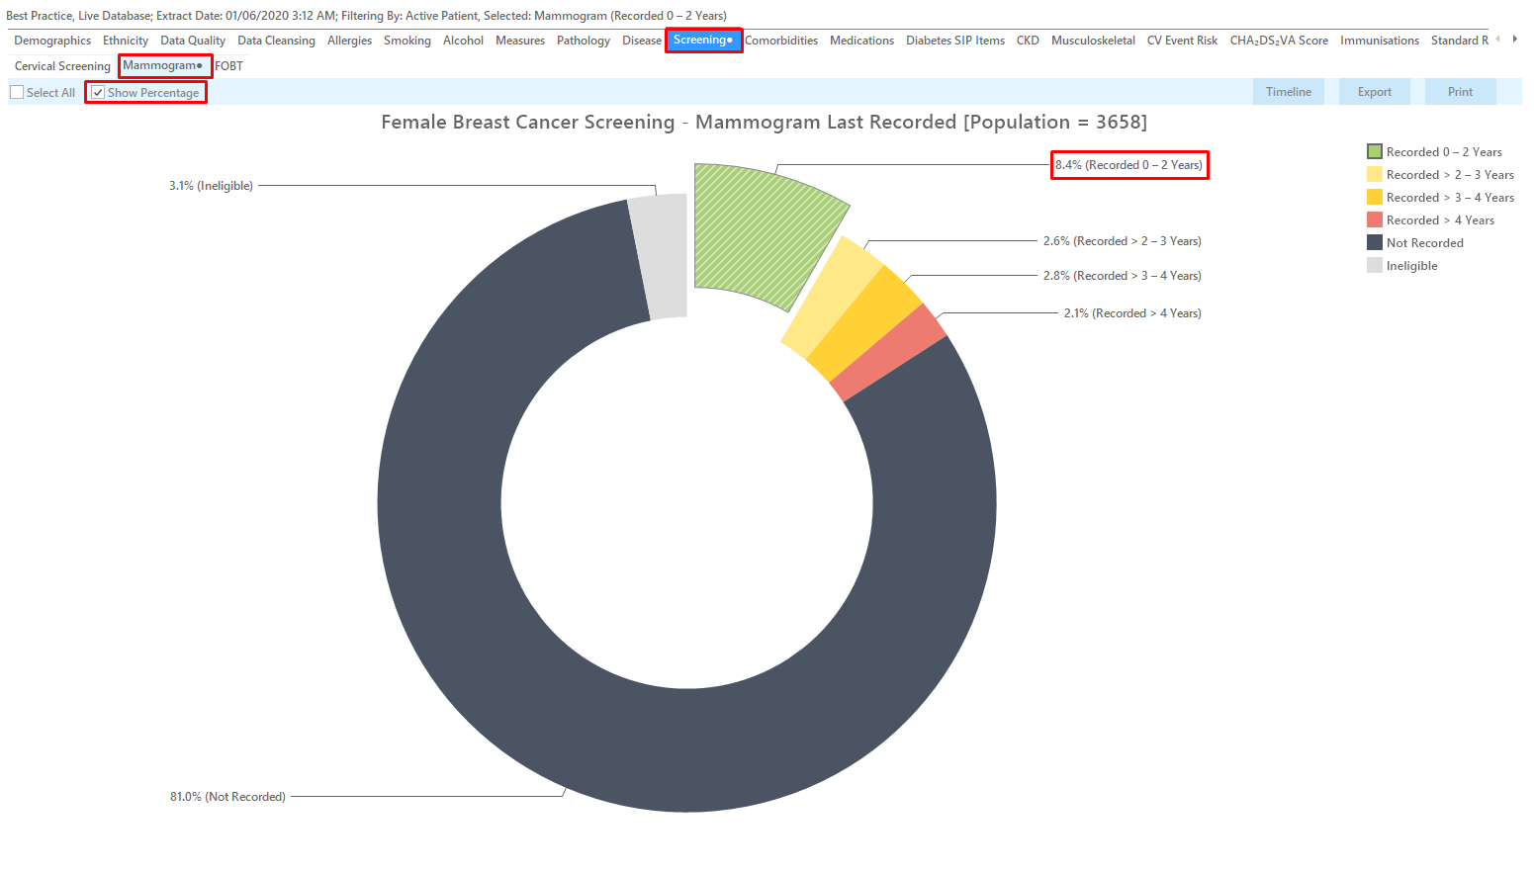Switch to the Alcohol tab
The width and height of the screenshot is (1534, 873).
pos(463,41)
